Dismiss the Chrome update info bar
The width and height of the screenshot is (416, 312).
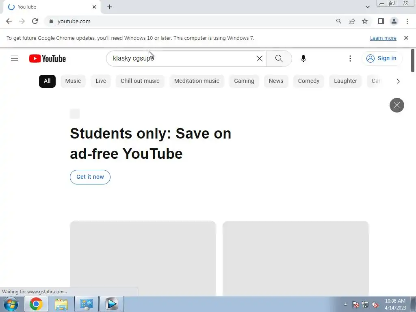point(406,38)
